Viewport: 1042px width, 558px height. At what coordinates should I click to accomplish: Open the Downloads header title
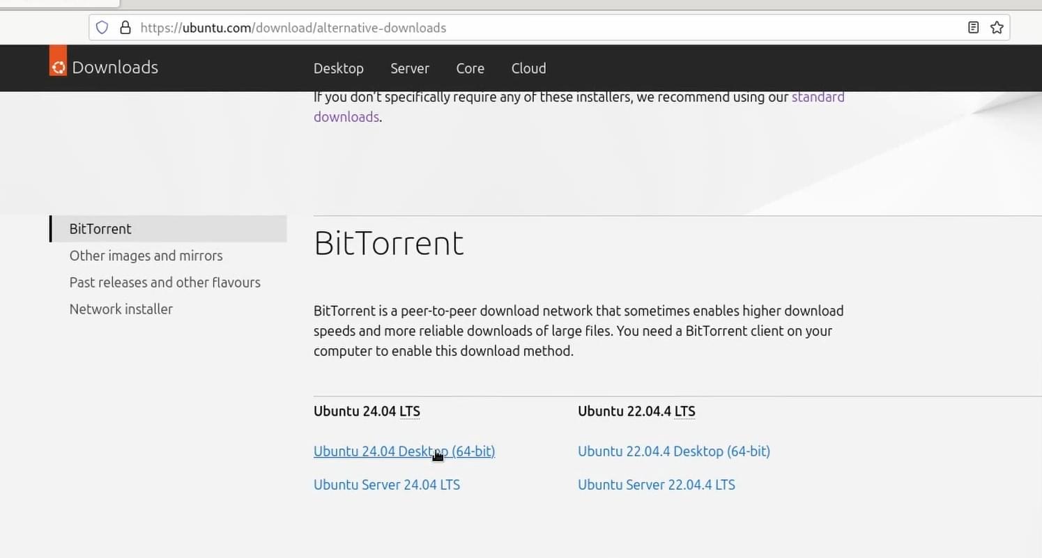(115, 68)
